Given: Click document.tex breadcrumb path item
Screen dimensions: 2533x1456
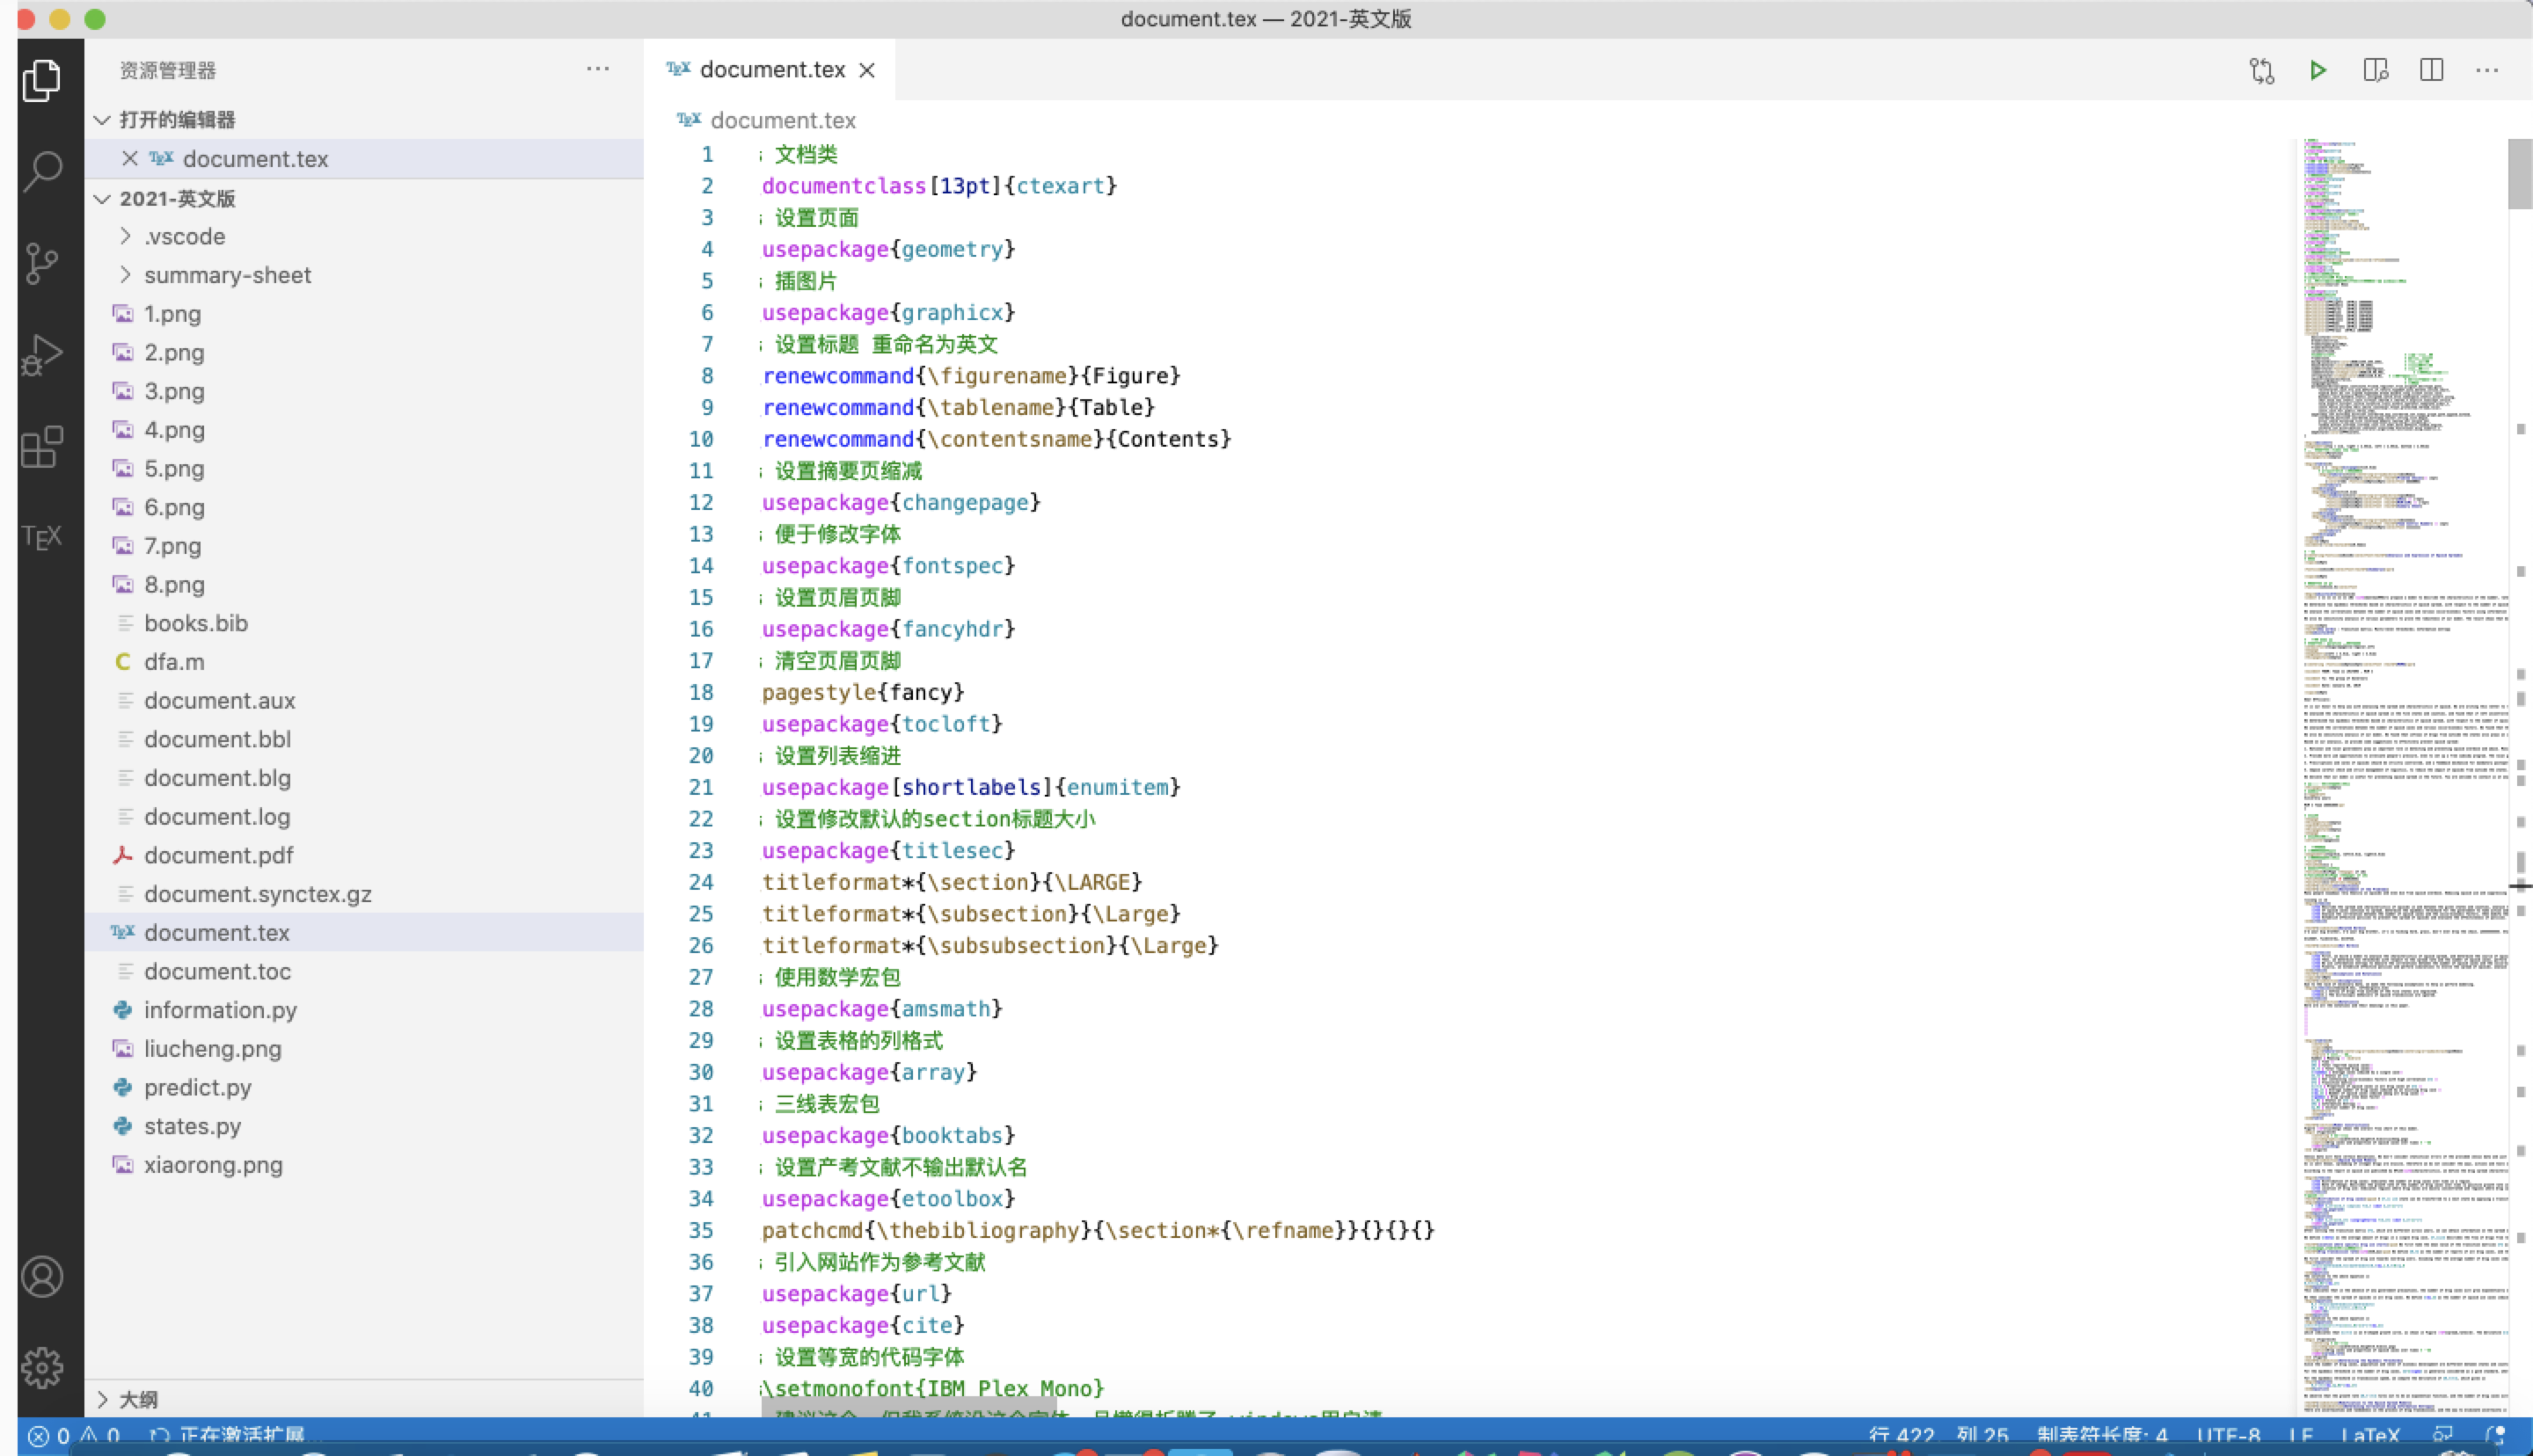Looking at the screenshot, I should [782, 120].
